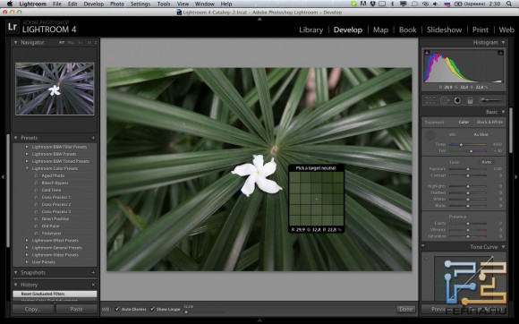Collapse the Lightroom Color Presets folder
This screenshot has height=324, width=519.
point(27,168)
